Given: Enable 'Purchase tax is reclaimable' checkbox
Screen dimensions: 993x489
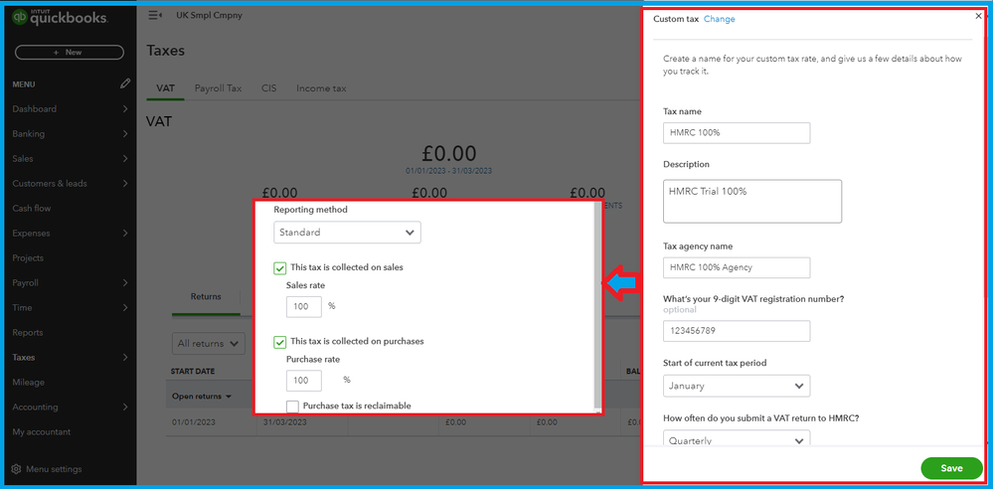Looking at the screenshot, I should (x=292, y=406).
